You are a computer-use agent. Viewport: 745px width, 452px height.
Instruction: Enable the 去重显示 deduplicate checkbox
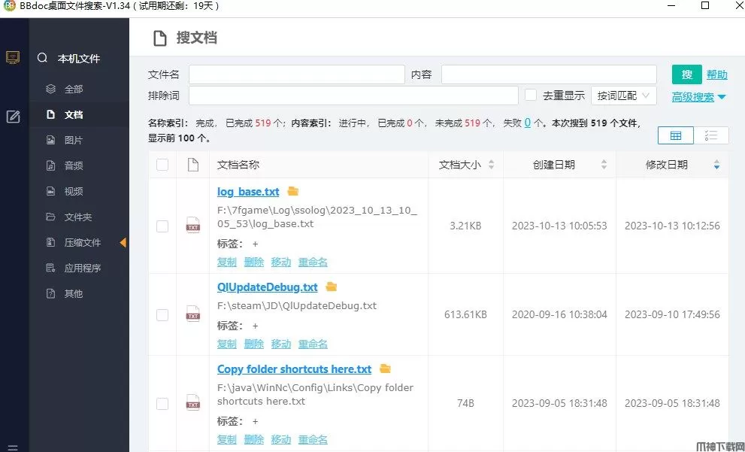coord(531,95)
